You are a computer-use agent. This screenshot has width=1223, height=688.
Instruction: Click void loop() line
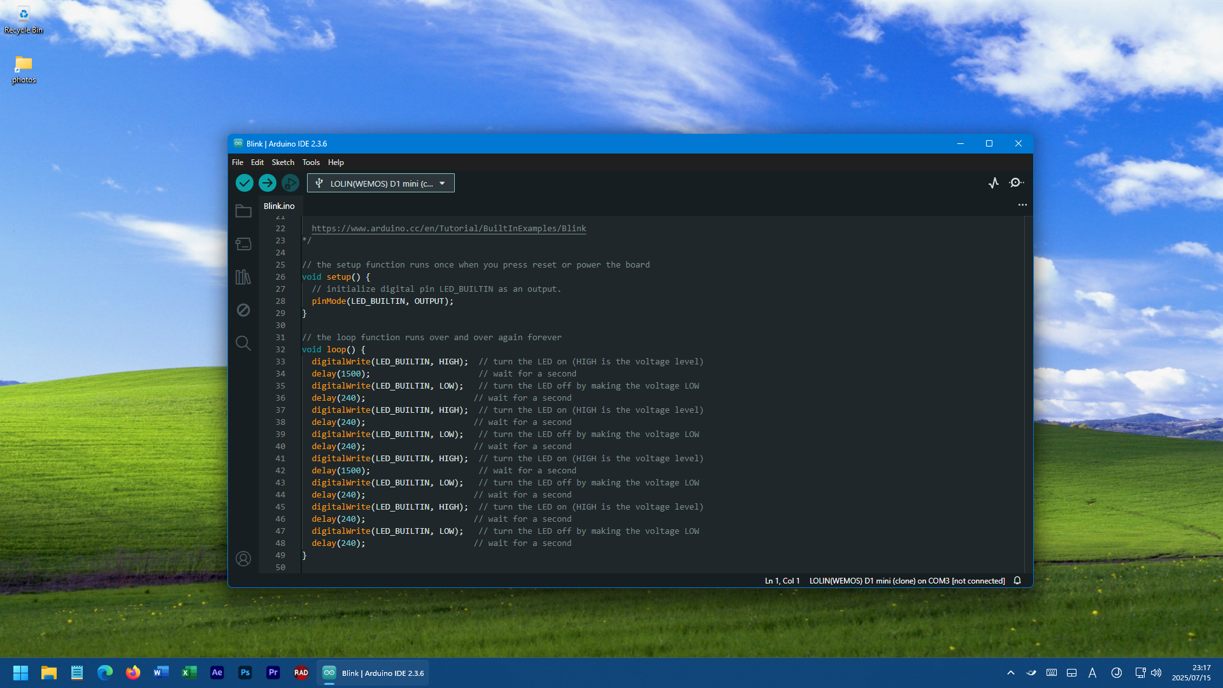click(x=334, y=350)
